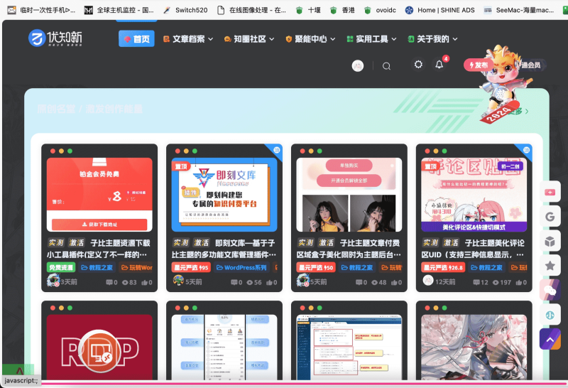Screen dimensions: 568x388
Task: Expand the 知圈社区 menu
Action: point(249,39)
